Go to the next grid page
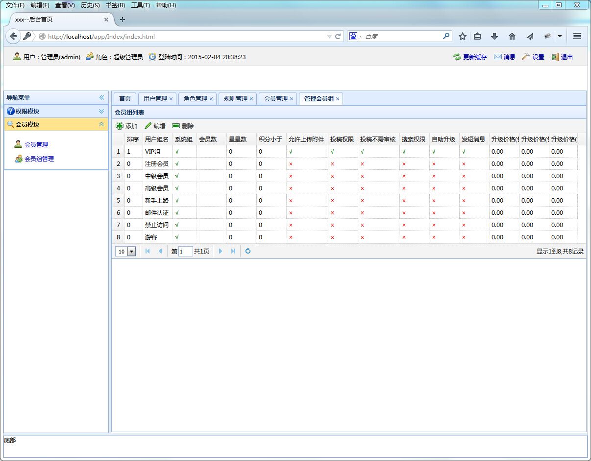Image resolution: width=591 pixels, height=461 pixels. [221, 251]
